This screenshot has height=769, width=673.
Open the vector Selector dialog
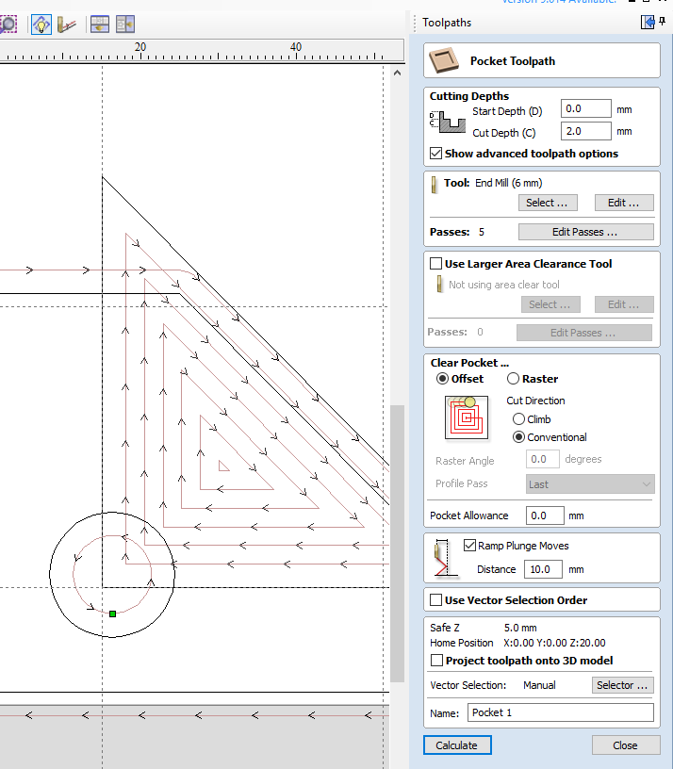622,685
